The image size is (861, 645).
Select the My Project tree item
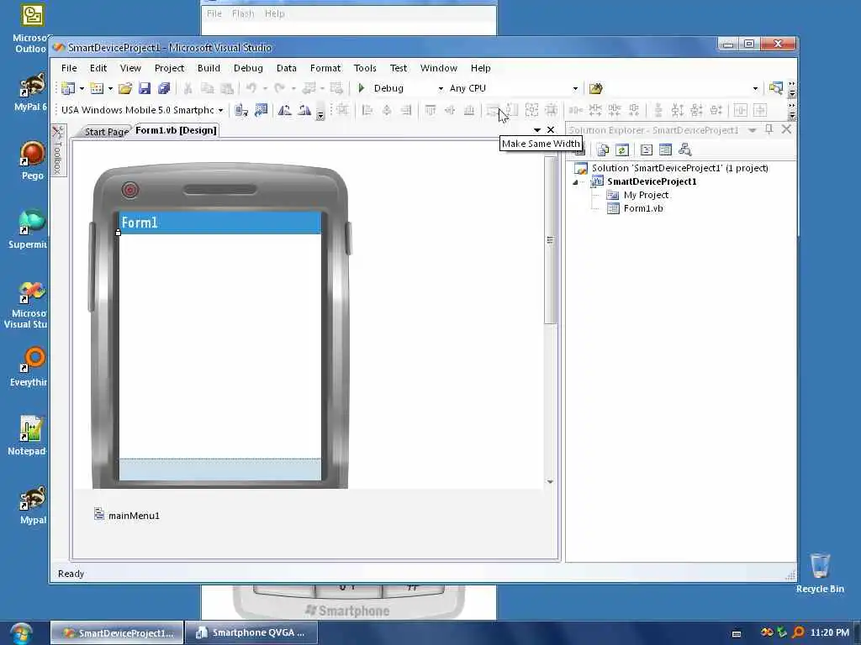click(646, 195)
